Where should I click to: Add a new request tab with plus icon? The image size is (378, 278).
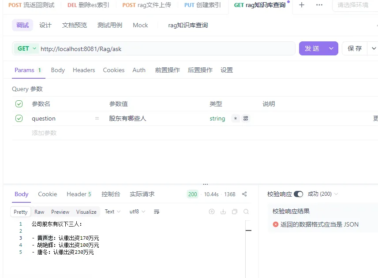point(302,5)
